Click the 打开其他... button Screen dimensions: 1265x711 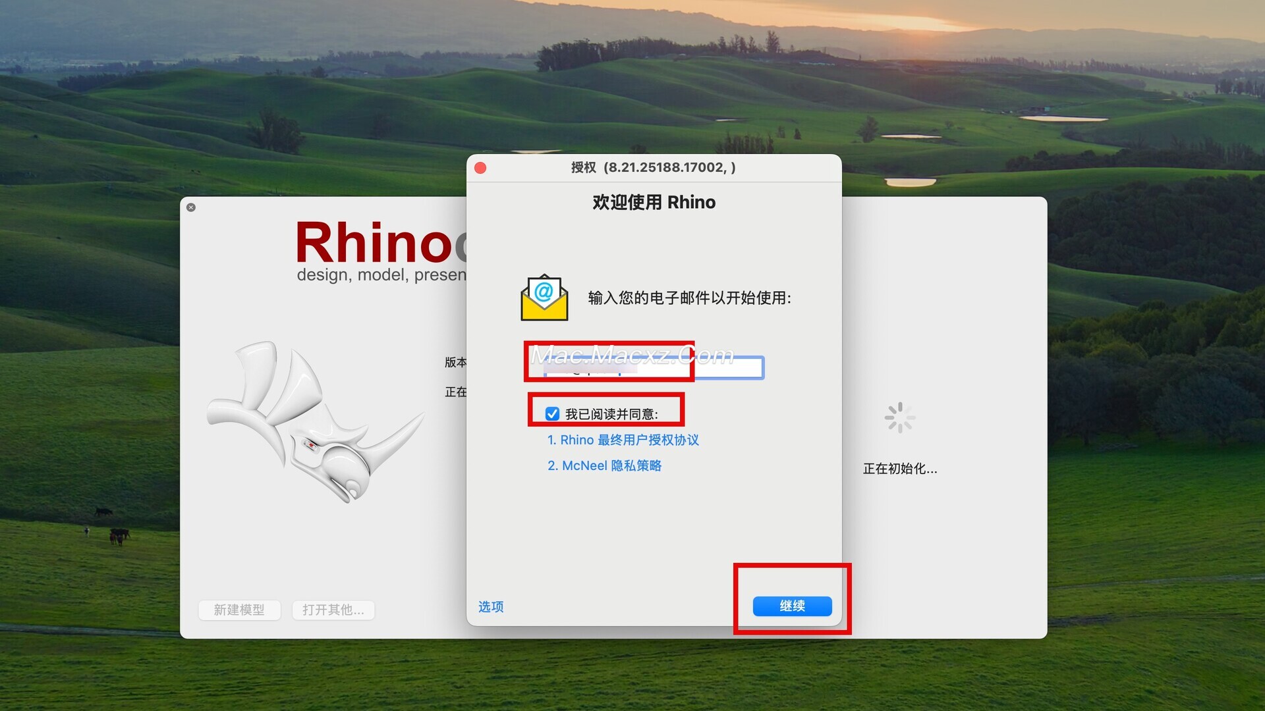(333, 610)
